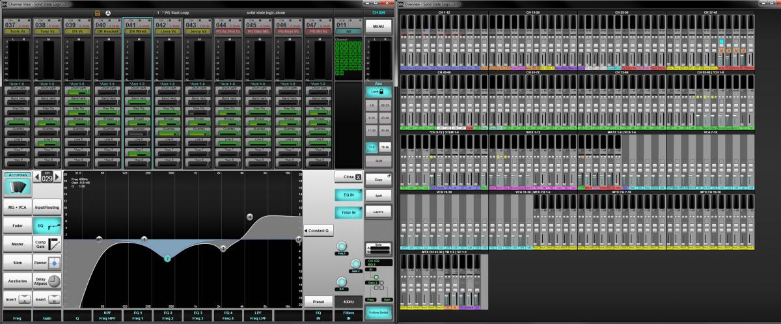The height and width of the screenshot is (324, 781).
Task: Go to the next channel with right arrow
Action: pos(57,176)
